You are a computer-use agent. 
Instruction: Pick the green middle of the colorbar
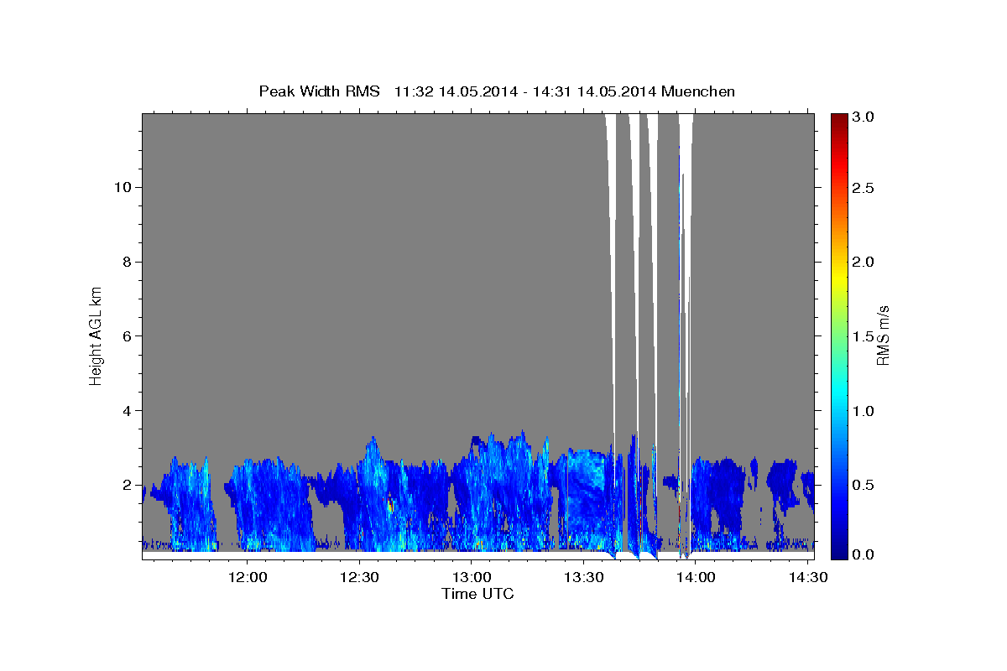click(838, 335)
